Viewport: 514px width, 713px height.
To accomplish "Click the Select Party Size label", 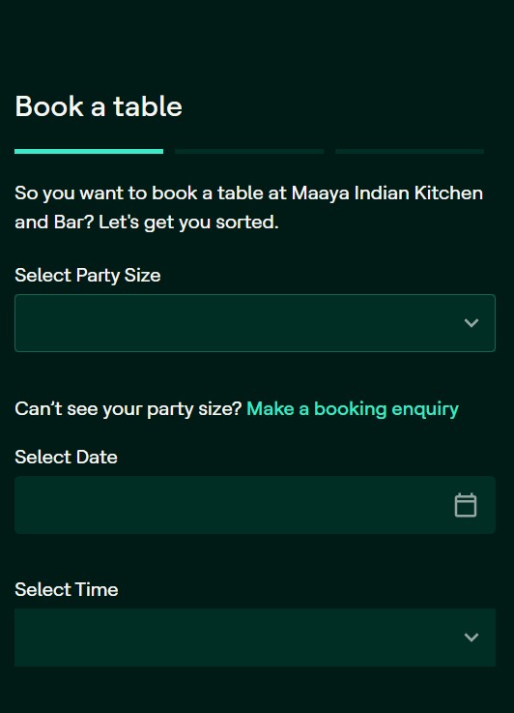I will point(88,276).
